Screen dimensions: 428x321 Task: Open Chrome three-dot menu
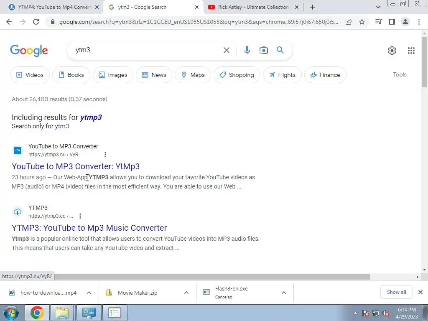(x=419, y=22)
